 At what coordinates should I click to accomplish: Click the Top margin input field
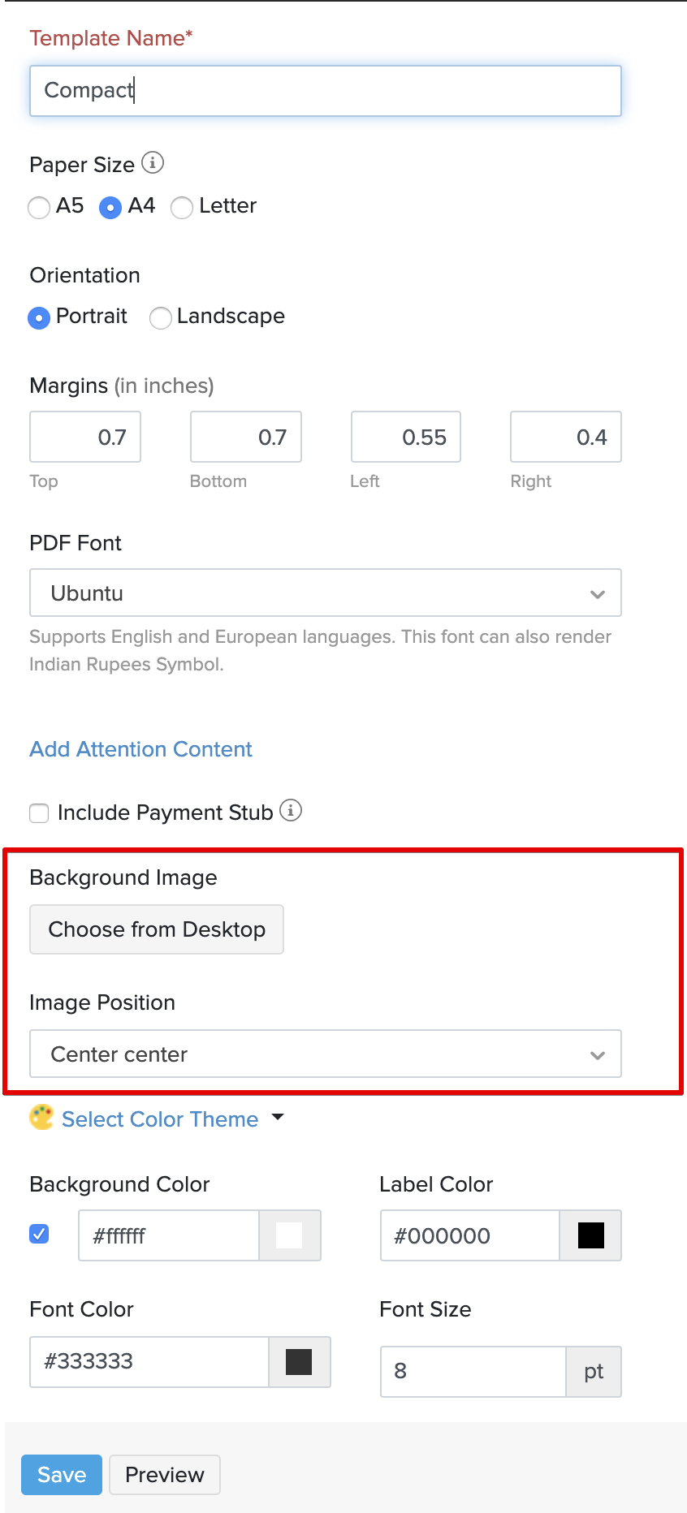click(85, 438)
